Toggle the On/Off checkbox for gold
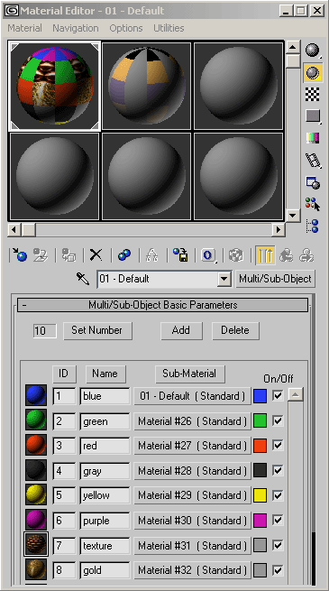Viewport: 329px width, 591px height. pyautogui.click(x=278, y=570)
